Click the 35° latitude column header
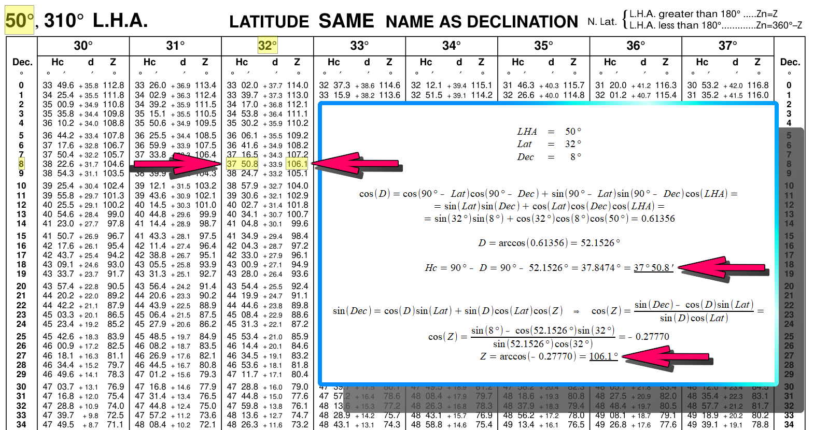The width and height of the screenshot is (814, 430). [543, 46]
